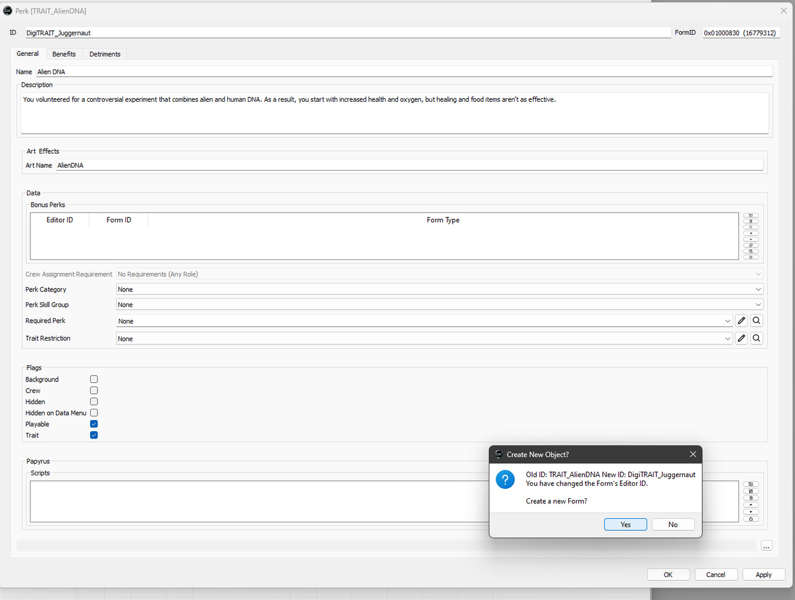Viewport: 795px width, 600px height.
Task: Switch to the General tab
Action: [x=27, y=54]
